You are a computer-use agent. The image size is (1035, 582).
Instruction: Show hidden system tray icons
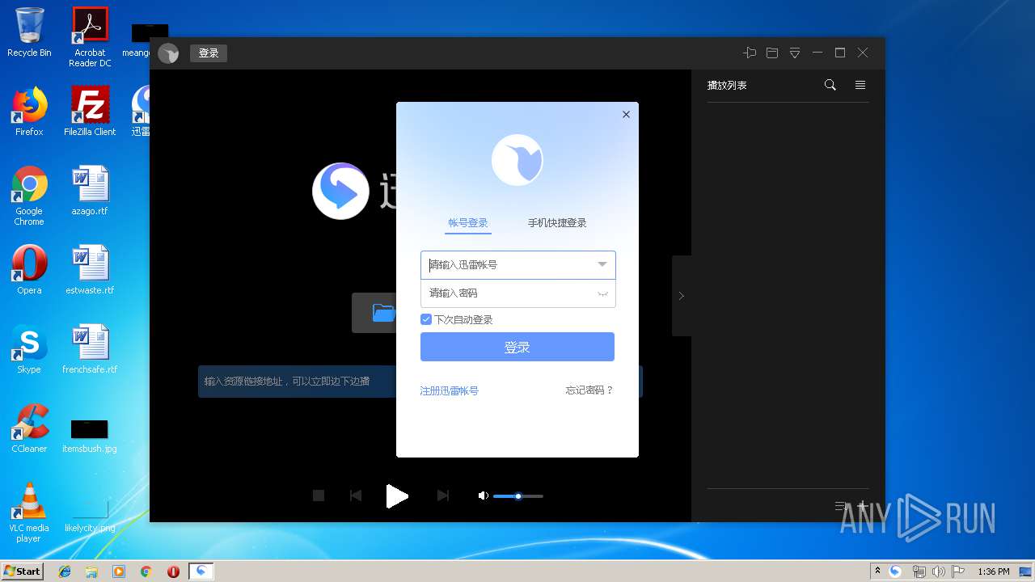click(877, 571)
